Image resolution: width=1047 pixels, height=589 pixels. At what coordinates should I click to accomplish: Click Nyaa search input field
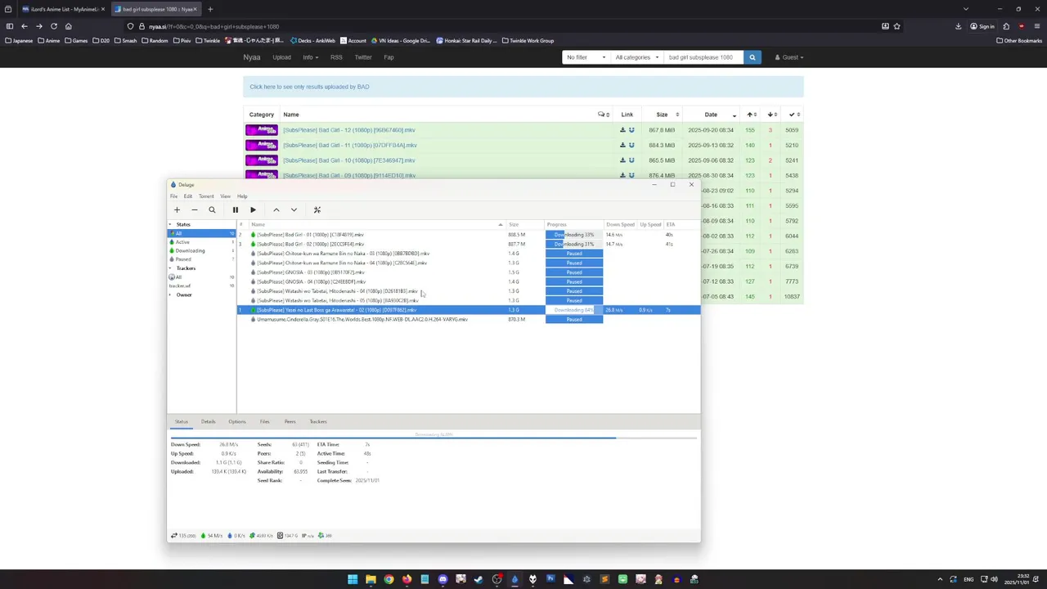(x=703, y=57)
